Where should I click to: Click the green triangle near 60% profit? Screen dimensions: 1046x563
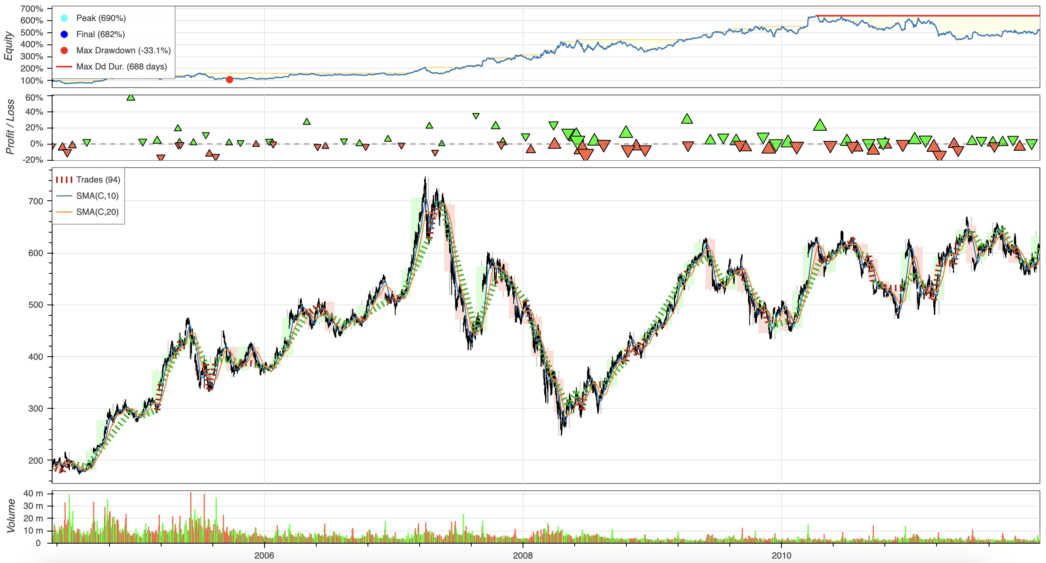click(130, 97)
